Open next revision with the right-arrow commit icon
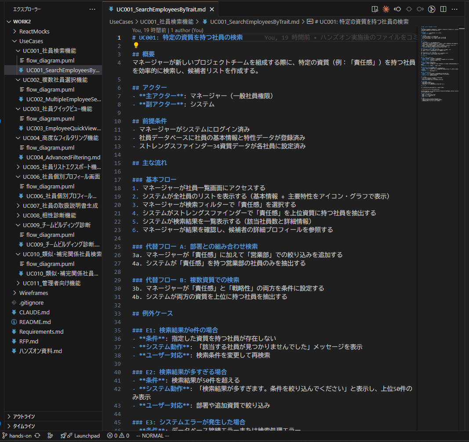 point(420,9)
